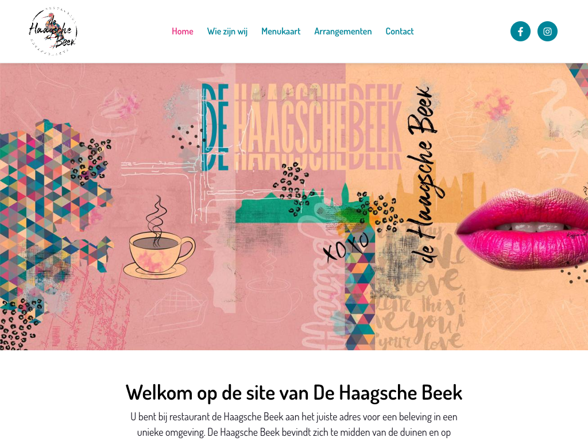Open the Wie zijn wij page
The width and height of the screenshot is (588, 441).
(x=227, y=32)
